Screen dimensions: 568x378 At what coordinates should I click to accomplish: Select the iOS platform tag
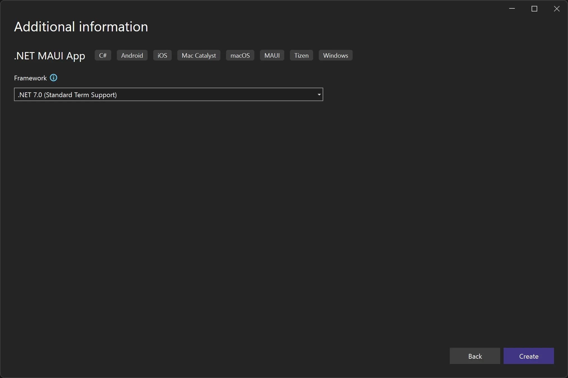tap(162, 55)
